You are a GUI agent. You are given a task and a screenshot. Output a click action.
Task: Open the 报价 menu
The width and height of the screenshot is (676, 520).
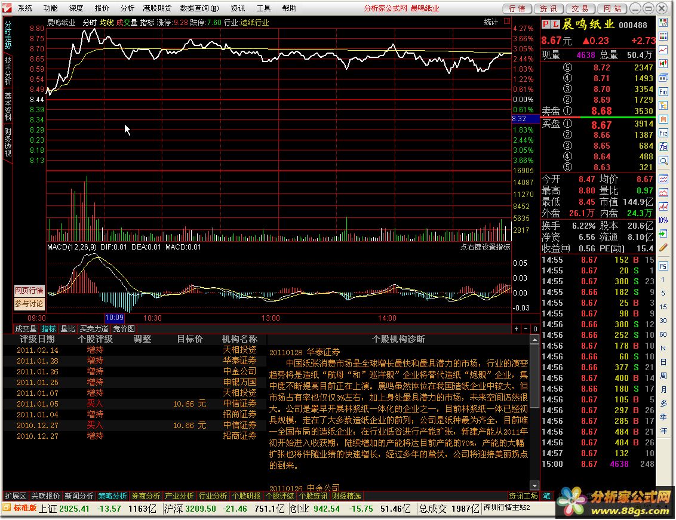(102, 8)
